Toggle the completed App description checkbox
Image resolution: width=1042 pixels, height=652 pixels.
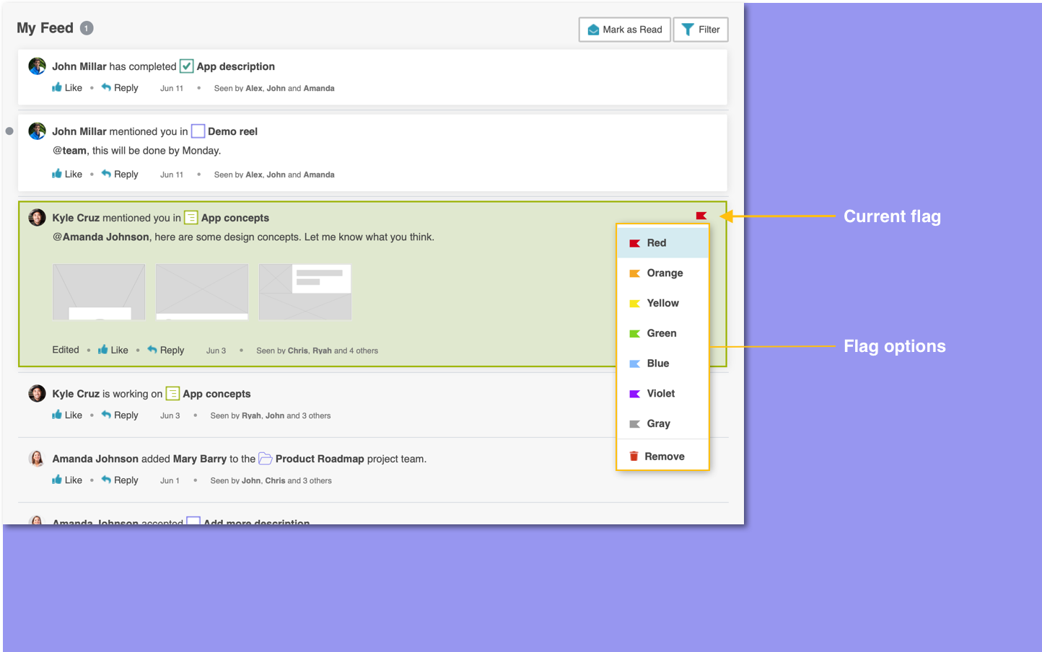click(x=186, y=66)
